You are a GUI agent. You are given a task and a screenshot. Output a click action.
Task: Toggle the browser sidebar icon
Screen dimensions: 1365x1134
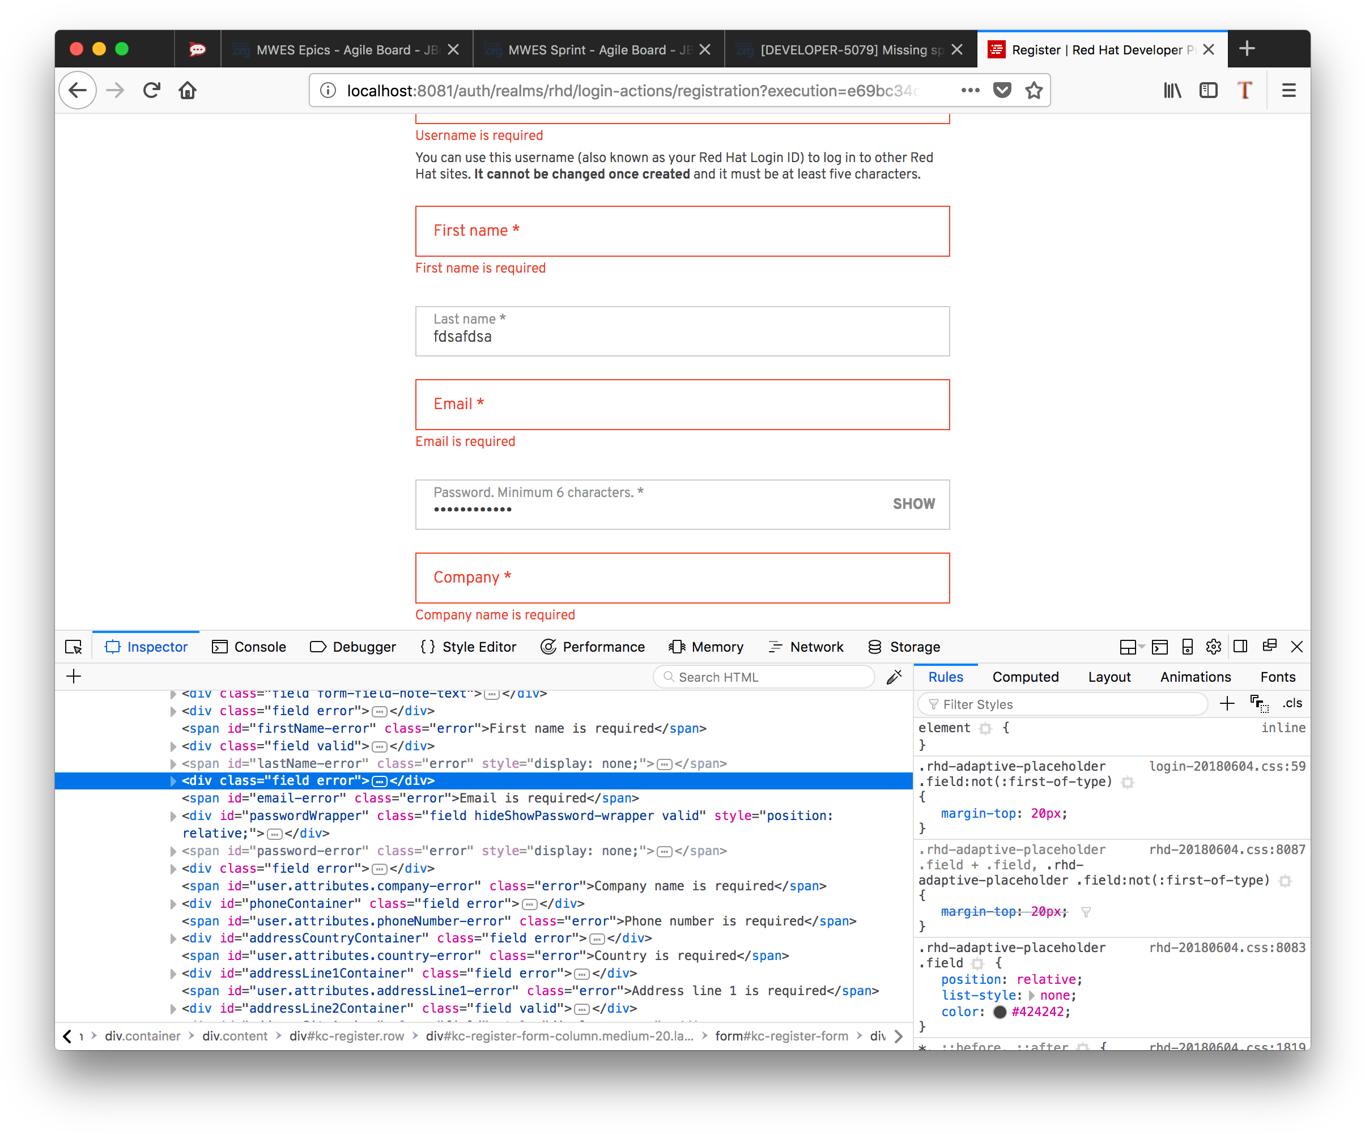pos(1209,90)
